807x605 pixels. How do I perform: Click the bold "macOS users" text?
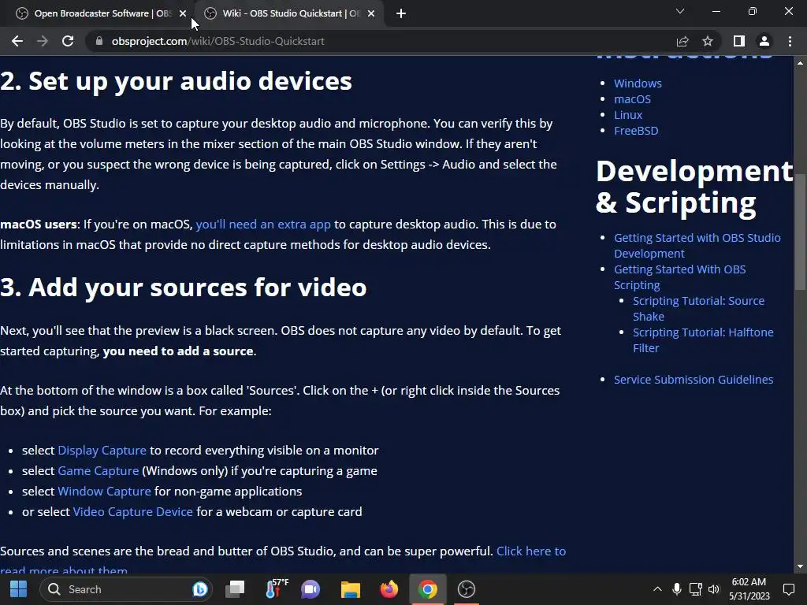[39, 225]
